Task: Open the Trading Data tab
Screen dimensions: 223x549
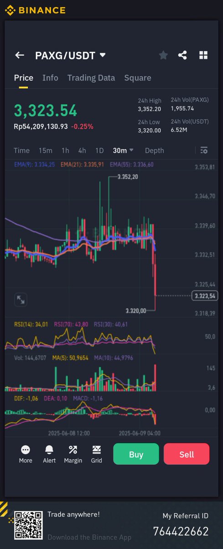Action: click(x=91, y=78)
